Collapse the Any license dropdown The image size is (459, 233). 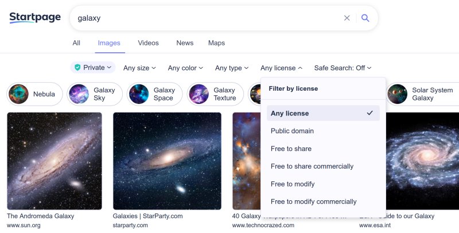[x=281, y=68]
